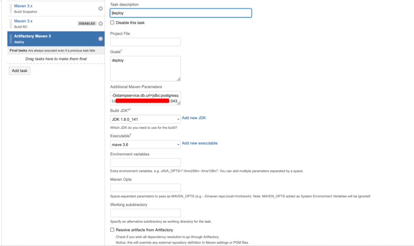Click the 'Notice: this will override' note
The height and width of the screenshot is (246, 414).
(x=182, y=243)
